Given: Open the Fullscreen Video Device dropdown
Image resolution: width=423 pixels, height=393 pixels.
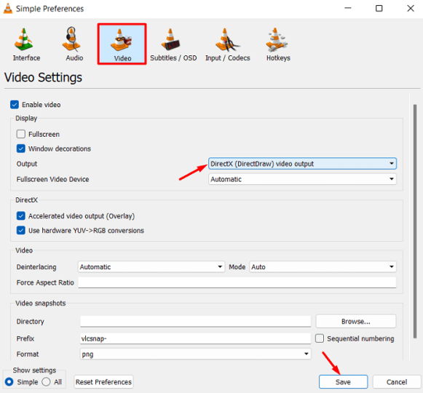Looking at the screenshot, I should pyautogui.click(x=302, y=179).
